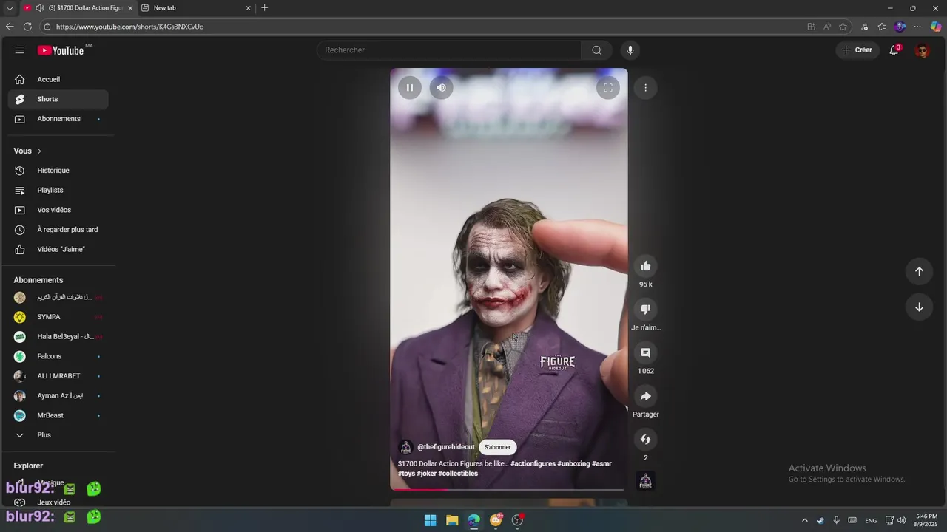Expand the Vous section chevron
The width and height of the screenshot is (947, 532).
39,151
